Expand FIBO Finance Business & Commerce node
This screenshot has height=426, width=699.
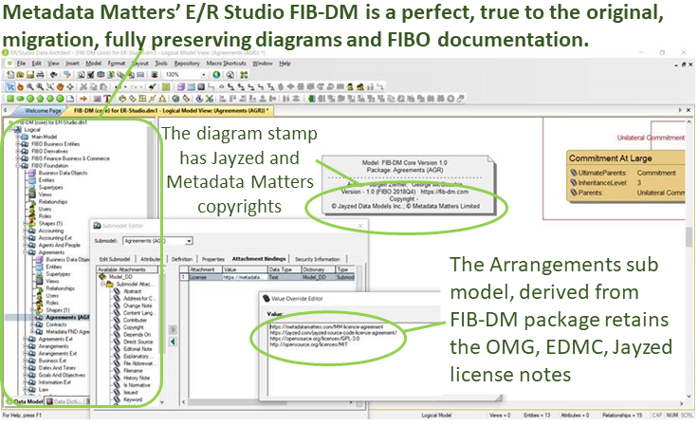tap(18, 157)
